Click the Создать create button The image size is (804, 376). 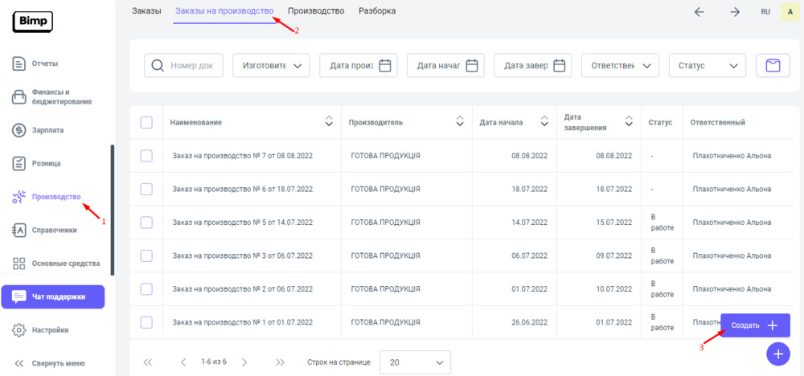click(x=755, y=325)
